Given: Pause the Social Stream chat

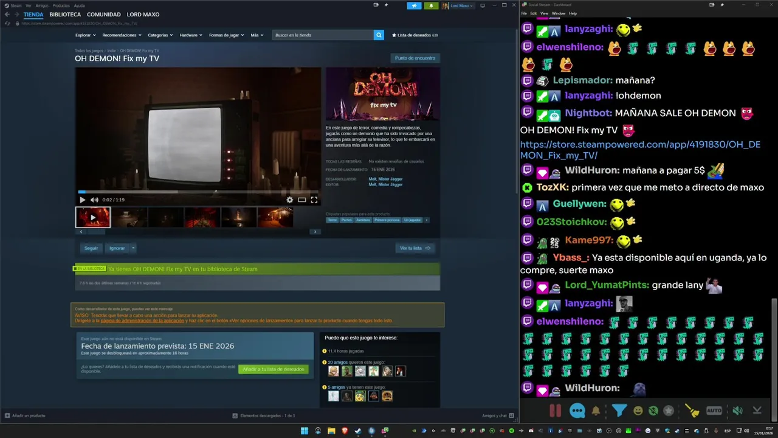Looking at the screenshot, I should pos(556,411).
